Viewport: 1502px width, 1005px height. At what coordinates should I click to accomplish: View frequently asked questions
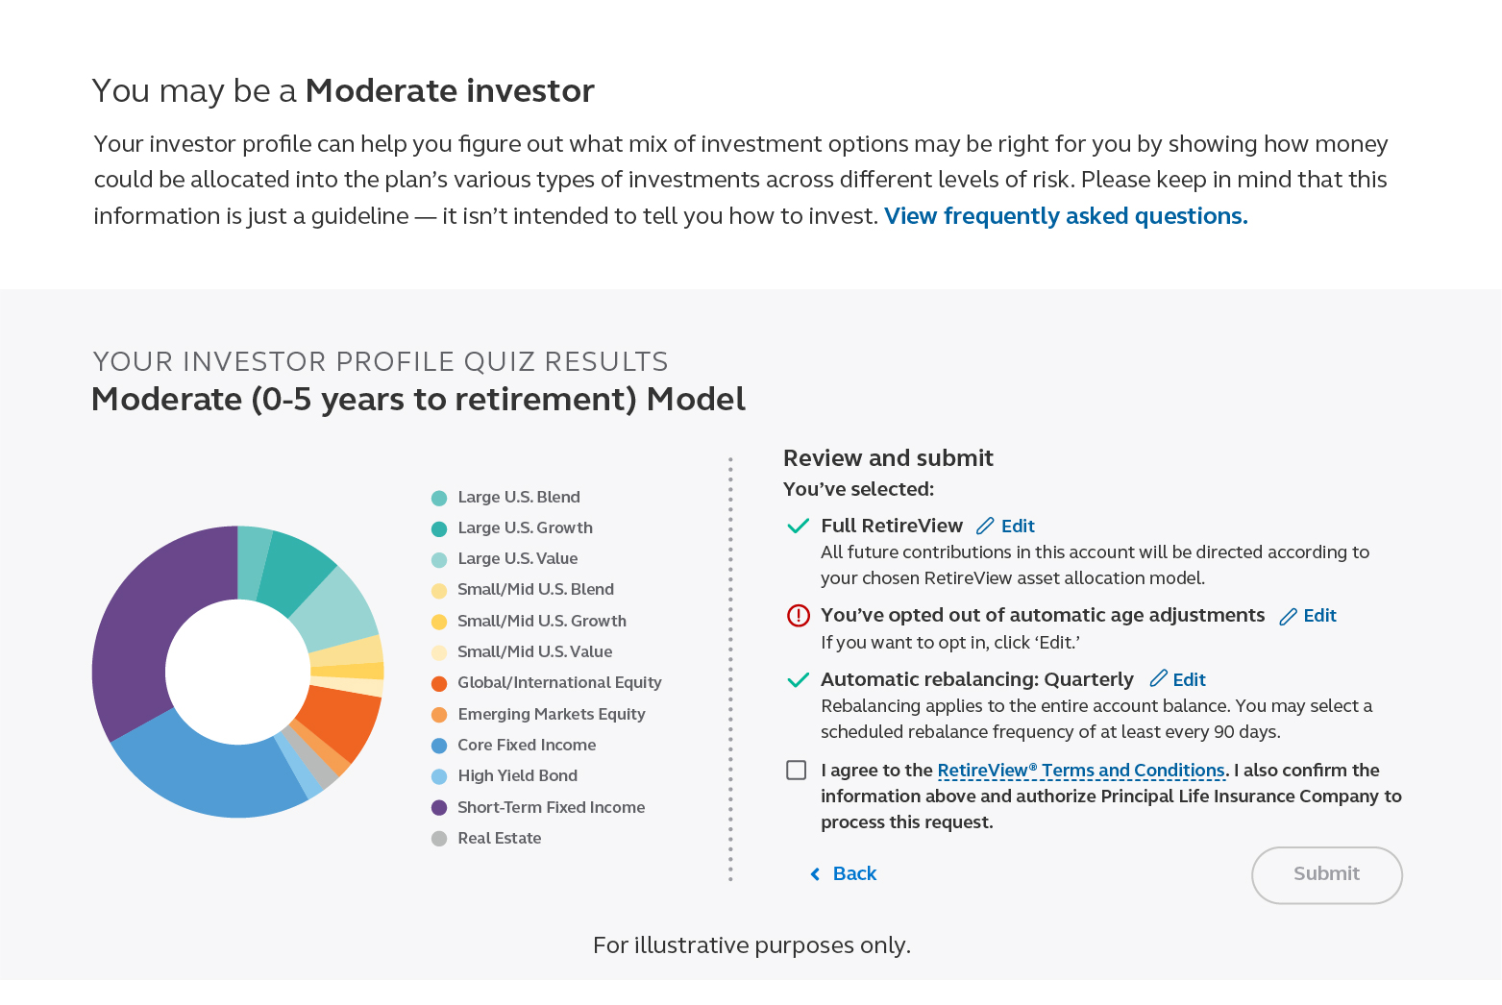(x=1065, y=216)
